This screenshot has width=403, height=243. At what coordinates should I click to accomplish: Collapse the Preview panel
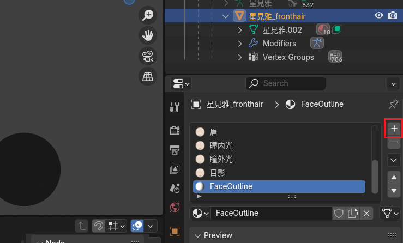pyautogui.click(x=197, y=235)
